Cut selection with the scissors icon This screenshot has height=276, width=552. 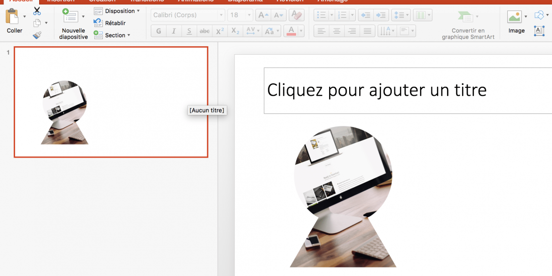point(37,11)
